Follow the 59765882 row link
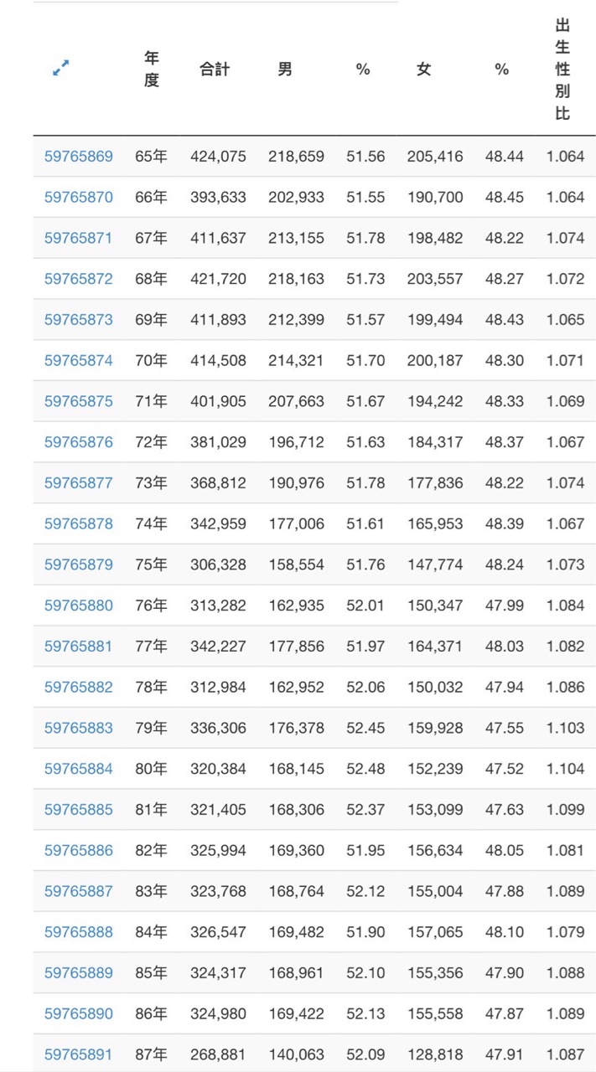The image size is (596, 1072). (78, 688)
